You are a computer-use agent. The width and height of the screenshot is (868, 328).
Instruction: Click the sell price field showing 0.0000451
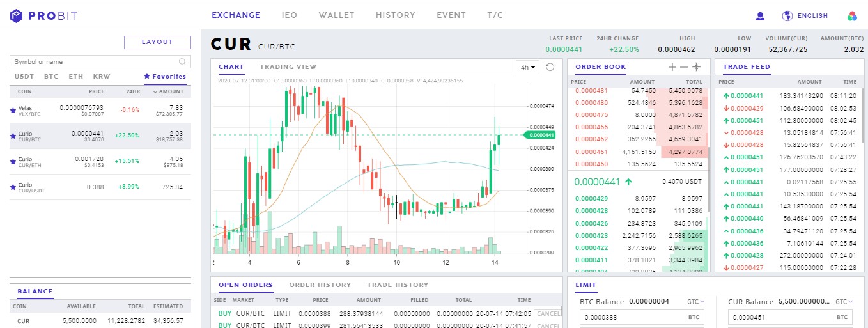pos(790,317)
